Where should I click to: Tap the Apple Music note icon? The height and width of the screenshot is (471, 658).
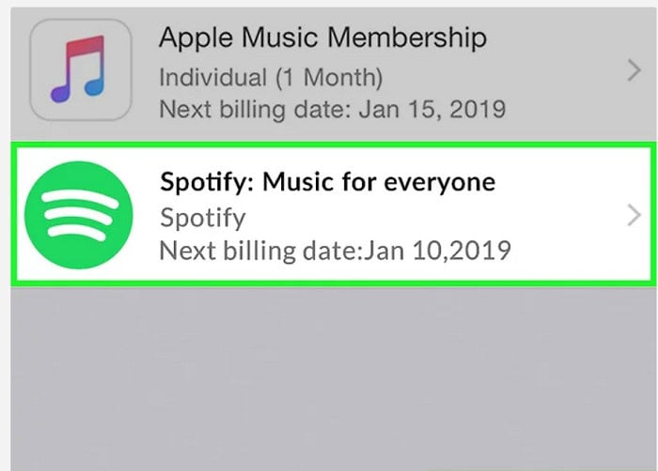[80, 69]
